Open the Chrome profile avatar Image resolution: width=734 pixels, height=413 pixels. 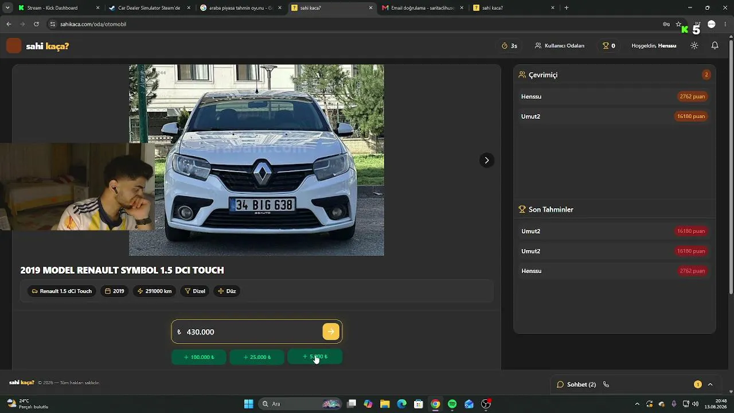(x=711, y=24)
